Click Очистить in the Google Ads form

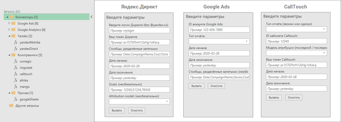[216, 86]
